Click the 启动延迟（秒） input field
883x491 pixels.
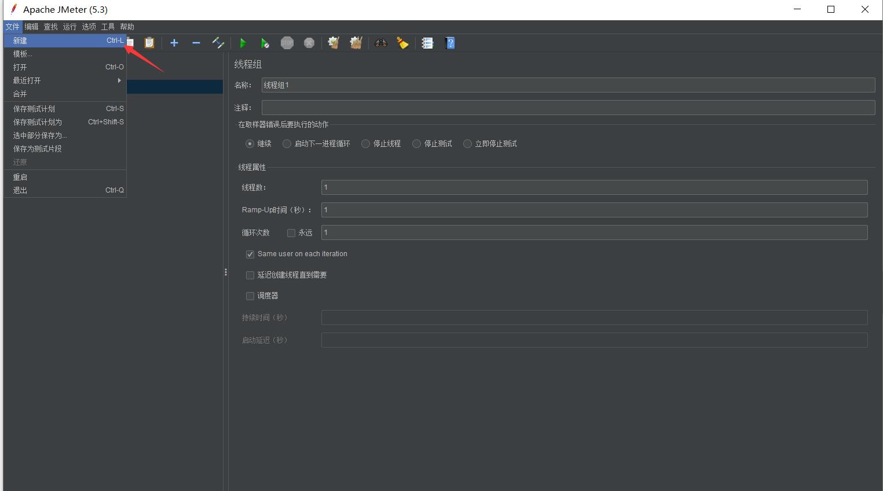594,340
